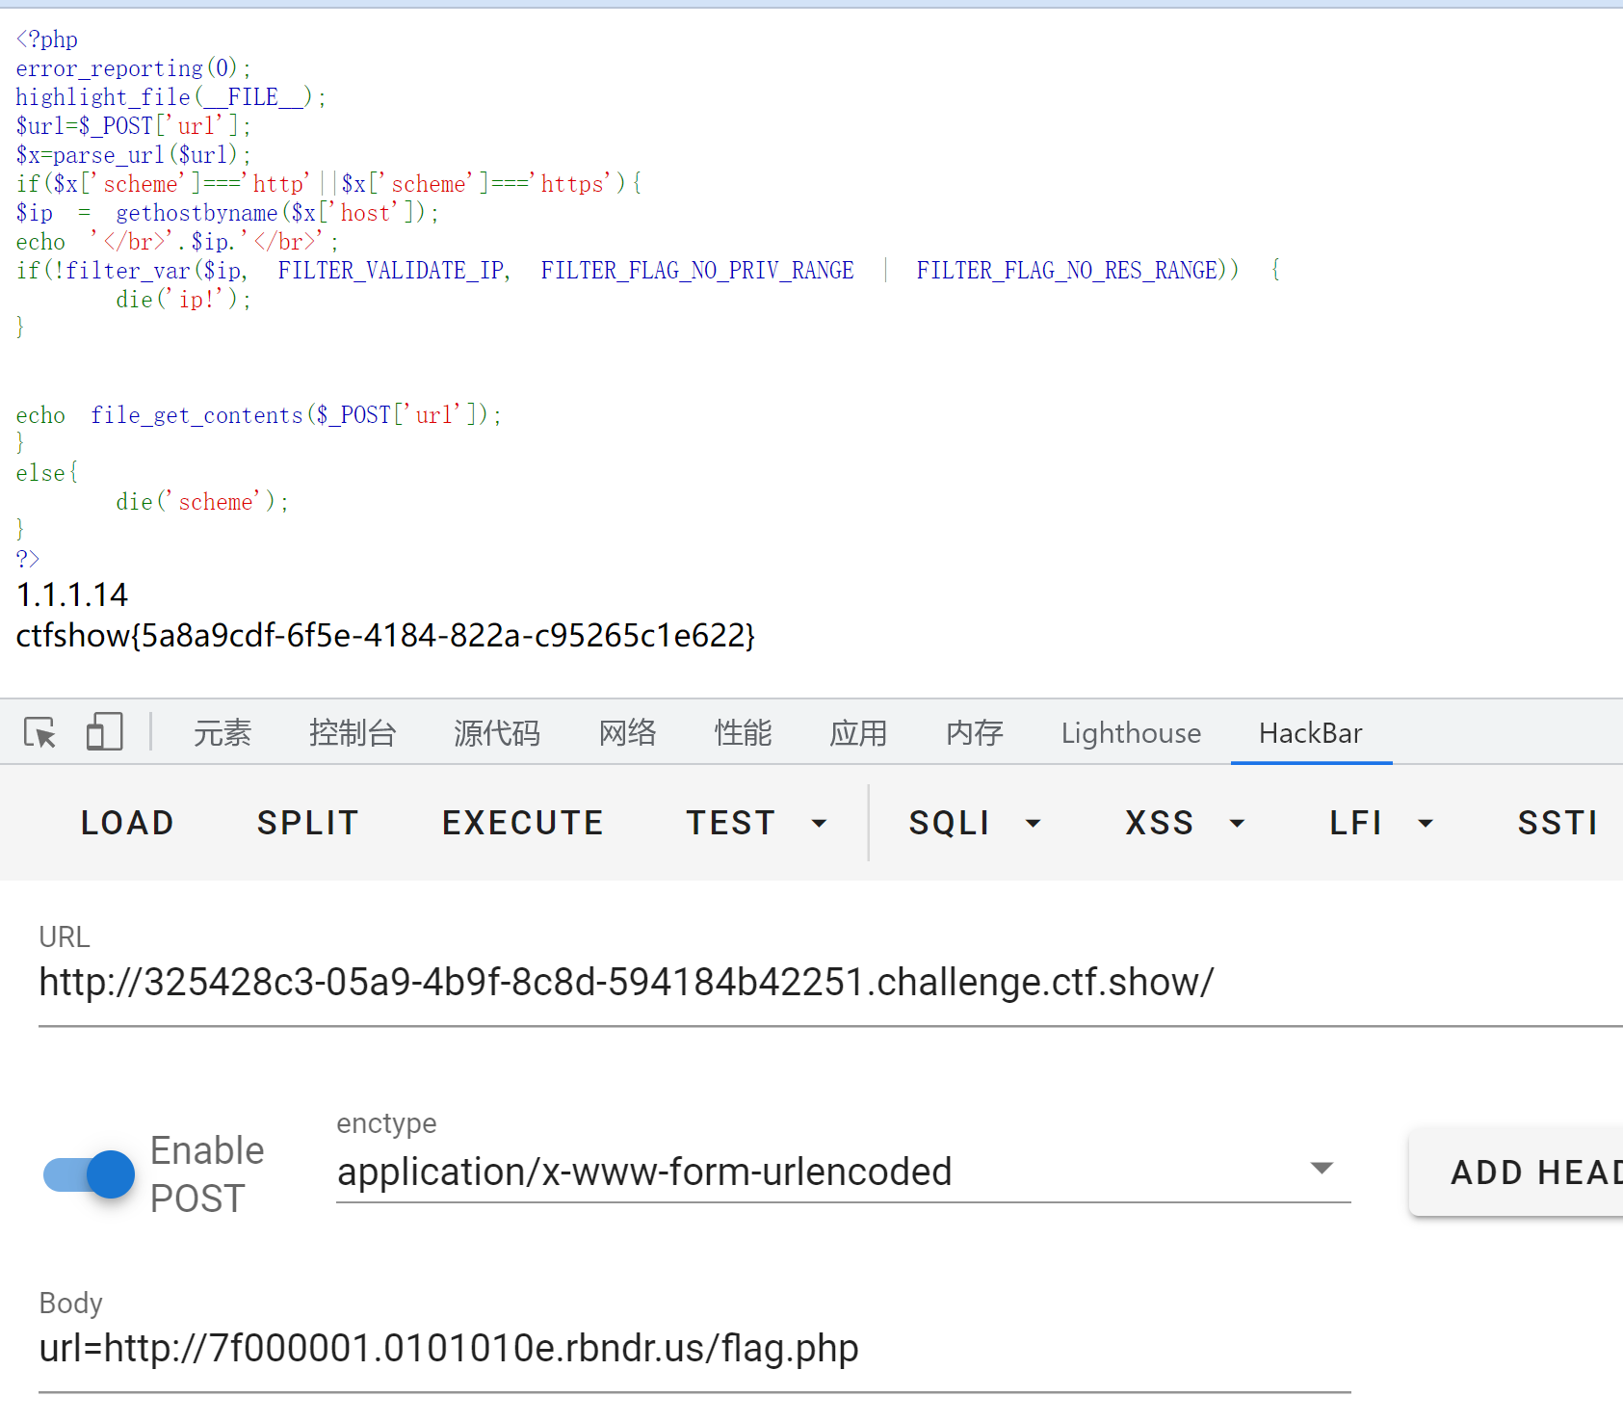Screen dimensions: 1623x1423
Task: Click the FILTER_FLAG_NO_PRIV_RANGE constant in code
Action: tap(697, 271)
